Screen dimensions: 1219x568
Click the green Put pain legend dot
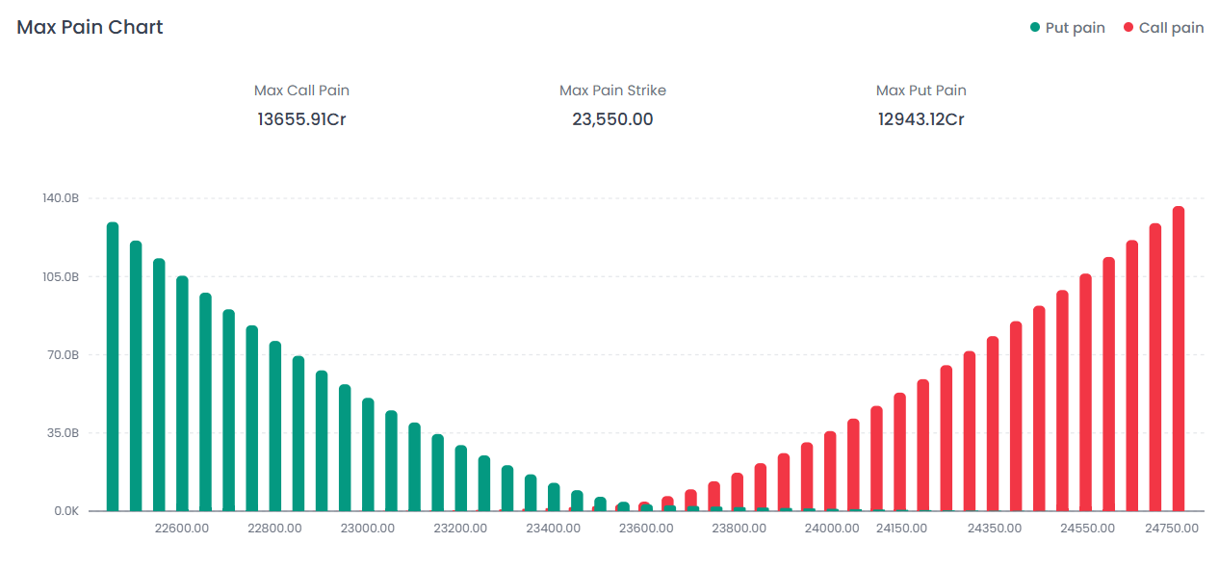point(1035,27)
